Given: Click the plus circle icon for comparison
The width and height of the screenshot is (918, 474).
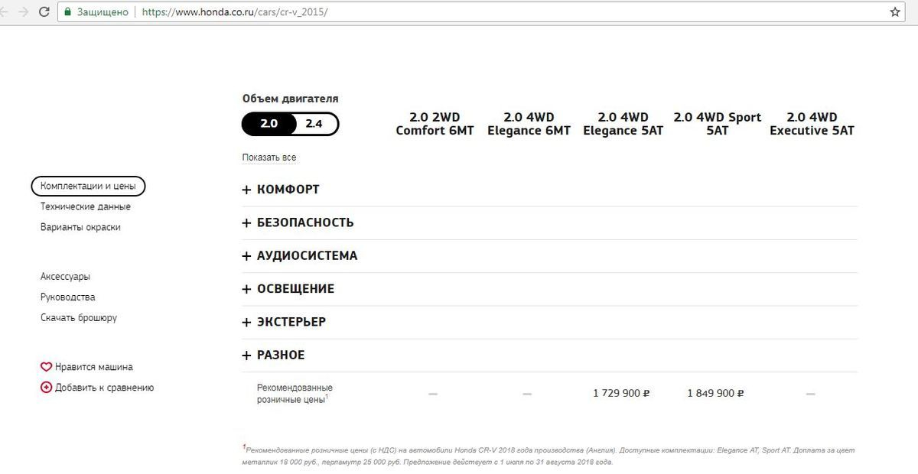Looking at the screenshot, I should (x=46, y=388).
